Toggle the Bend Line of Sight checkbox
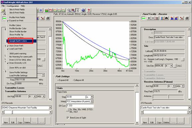The height and width of the screenshot is (128, 192). coord(68,118)
